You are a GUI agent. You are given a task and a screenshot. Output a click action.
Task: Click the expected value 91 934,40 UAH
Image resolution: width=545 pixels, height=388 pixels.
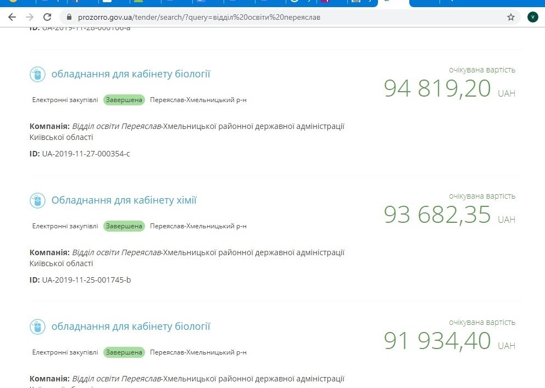point(449,341)
